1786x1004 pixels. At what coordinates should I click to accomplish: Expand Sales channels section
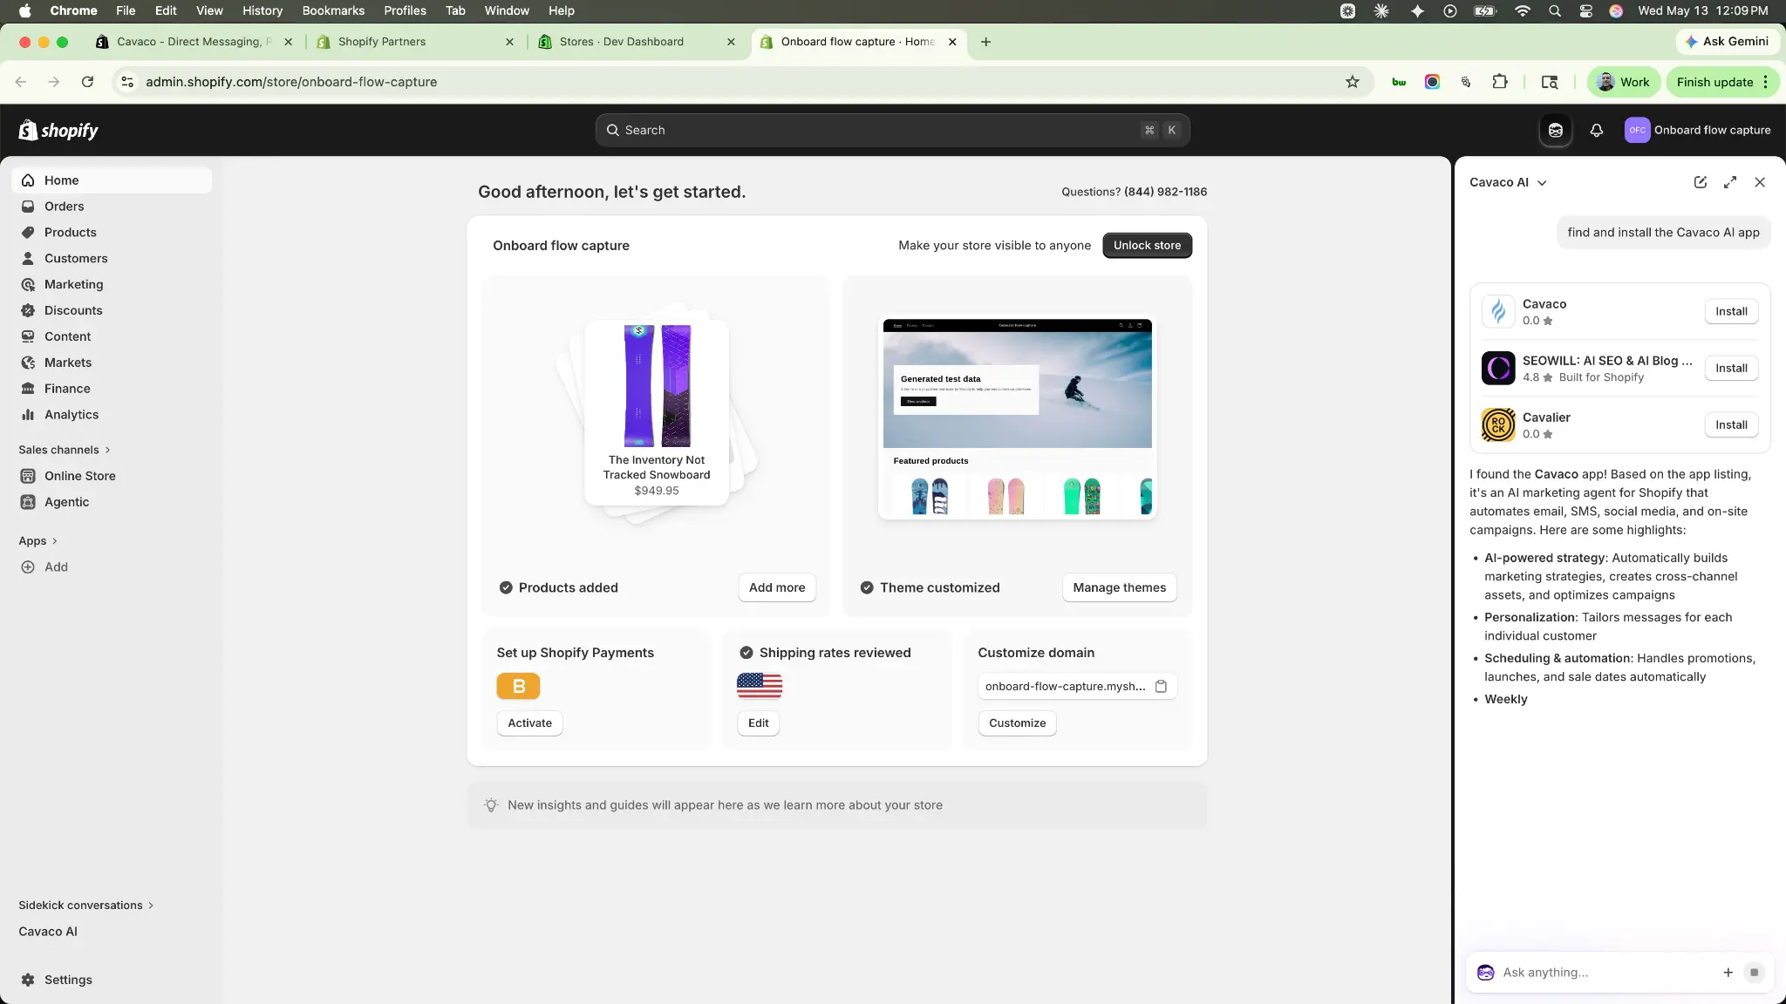tap(65, 450)
